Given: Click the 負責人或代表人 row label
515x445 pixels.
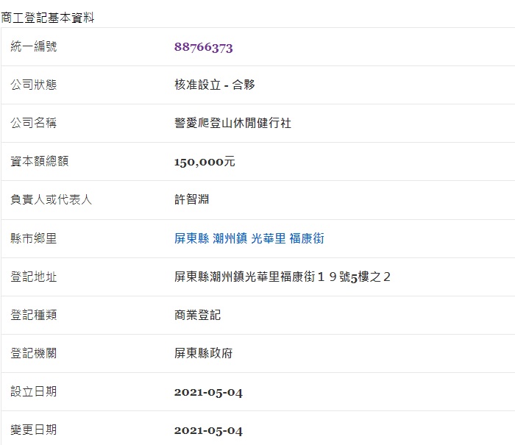Looking at the screenshot, I should [51, 200].
